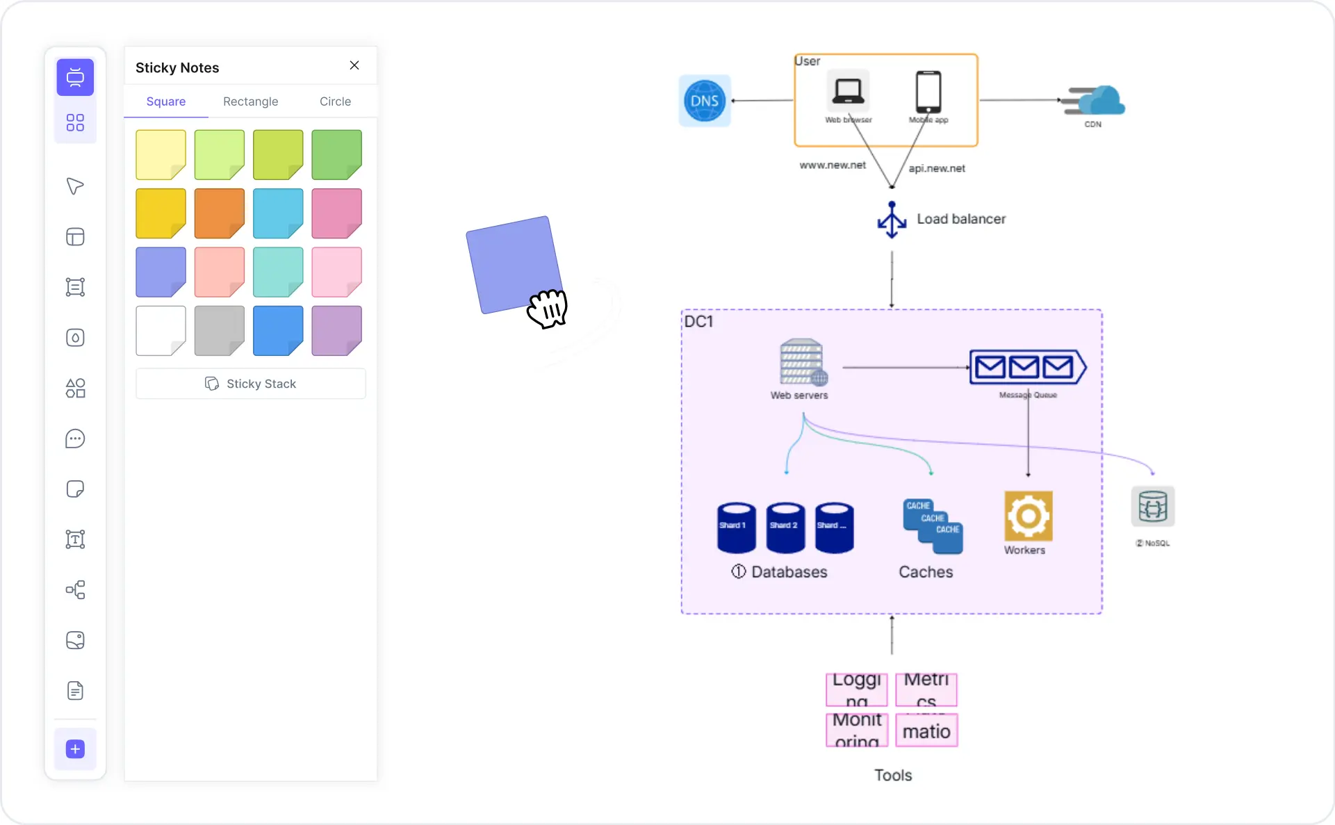Click the Sticky Stack button

250,383
